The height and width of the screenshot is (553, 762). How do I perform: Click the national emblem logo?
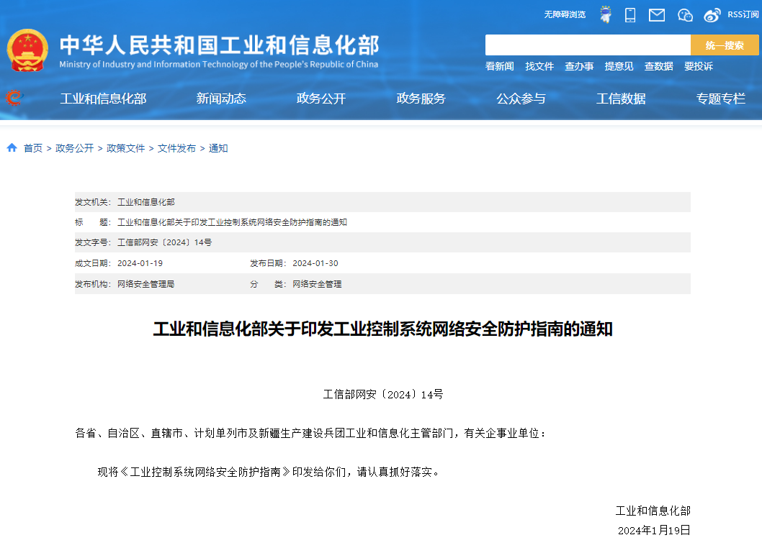(27, 51)
